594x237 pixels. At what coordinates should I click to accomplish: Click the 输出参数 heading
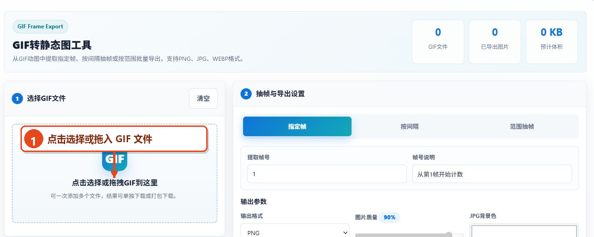tap(254, 202)
